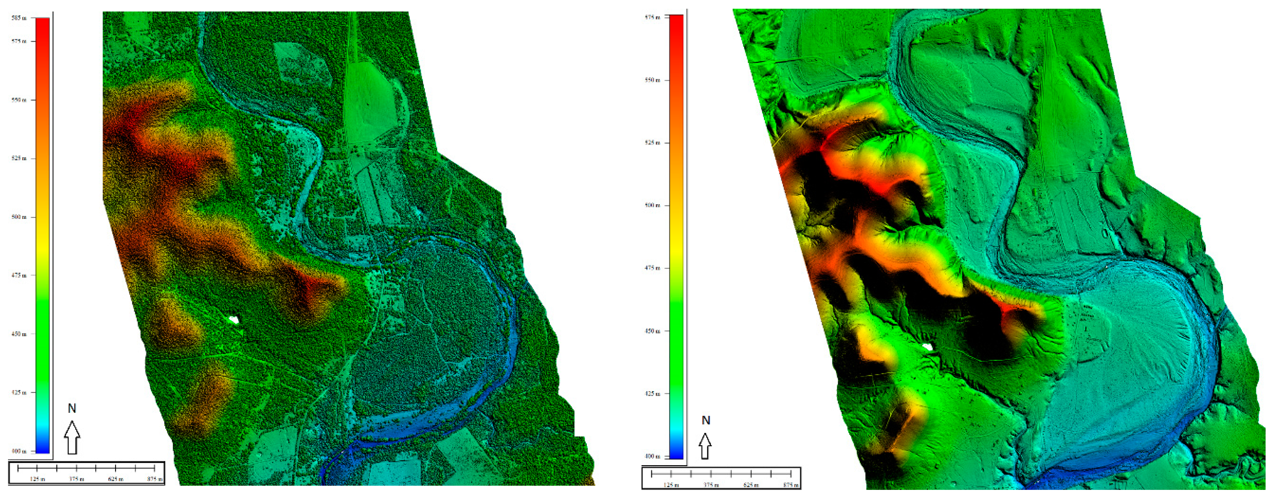Click the N label above left north arrow

click(72, 408)
